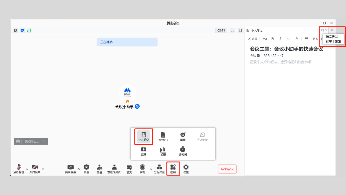Screen dimensions: 346x195
Task: Expand audio options arrow beside 解除静音
Action: click(27, 169)
